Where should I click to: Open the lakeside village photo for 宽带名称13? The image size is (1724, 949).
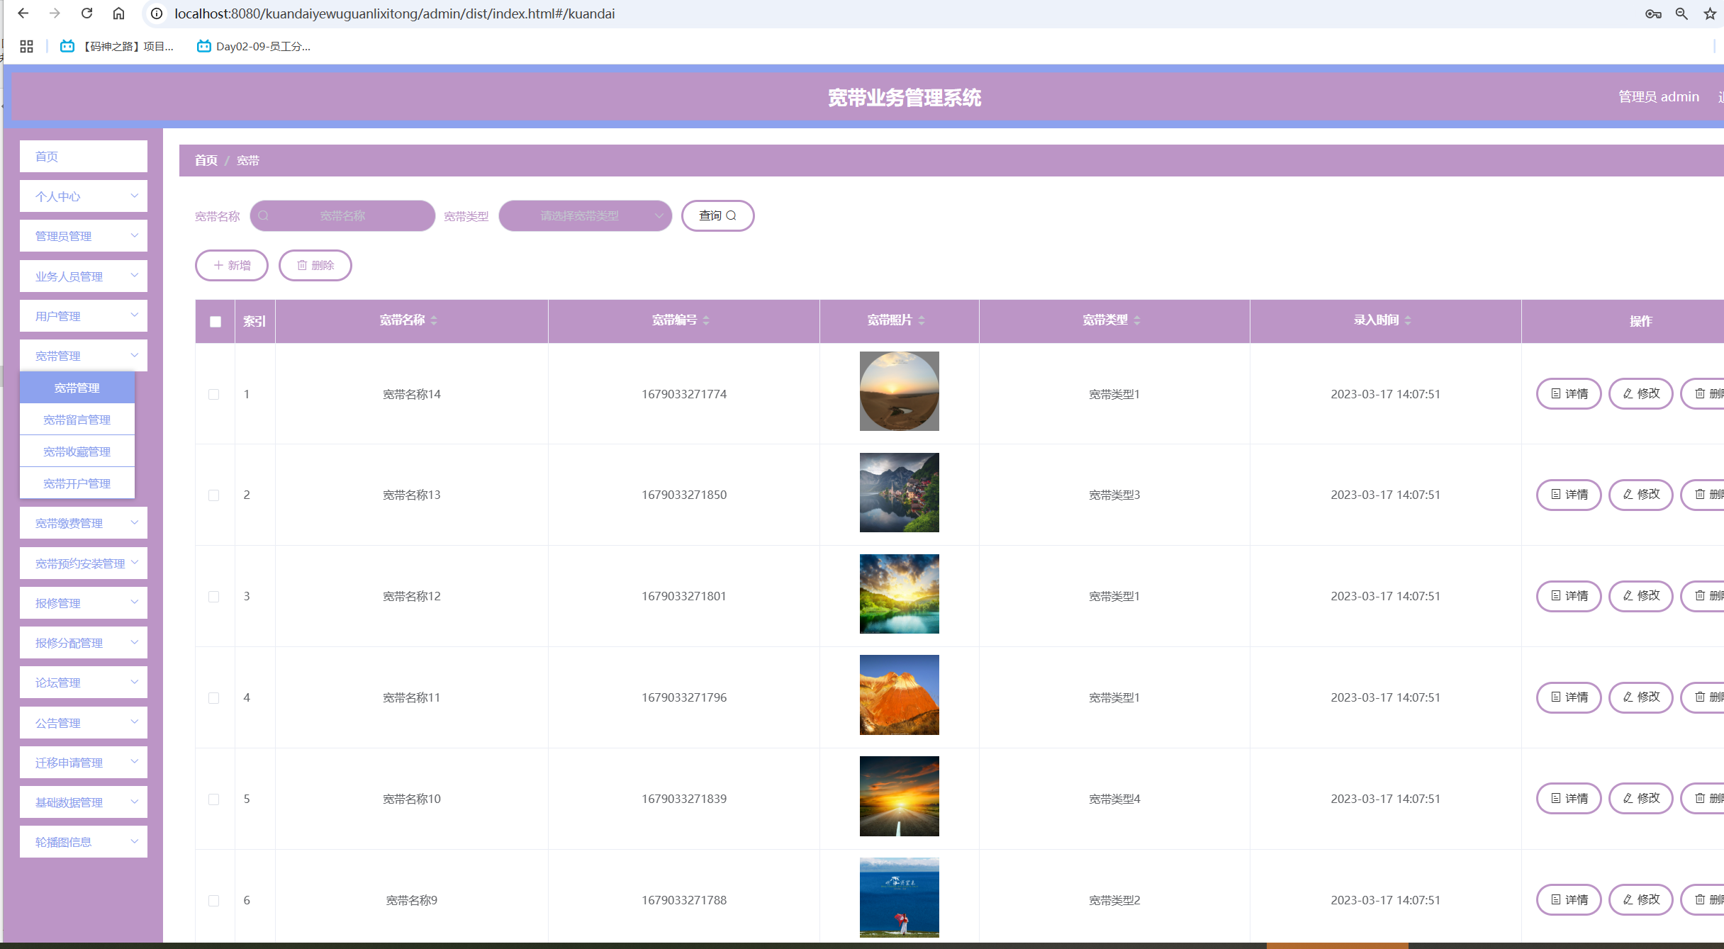pos(900,493)
